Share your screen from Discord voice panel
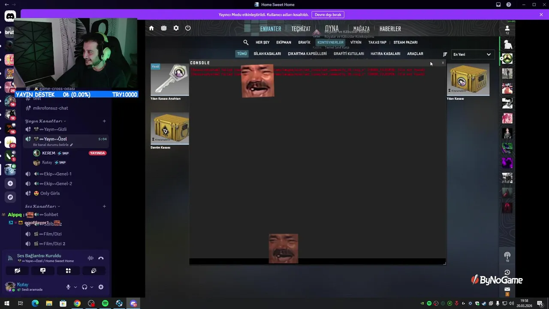The height and width of the screenshot is (309, 549). [x=43, y=271]
